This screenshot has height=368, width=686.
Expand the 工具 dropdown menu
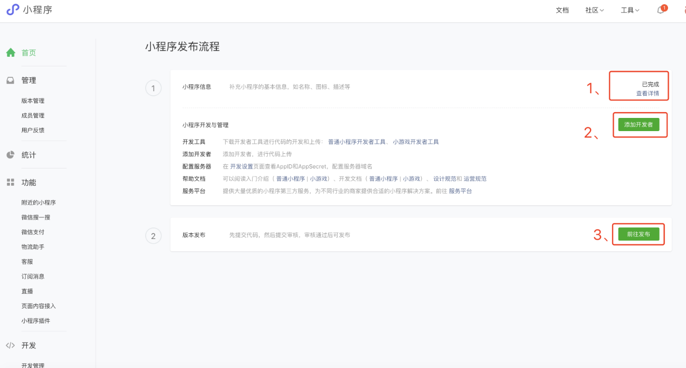click(630, 10)
